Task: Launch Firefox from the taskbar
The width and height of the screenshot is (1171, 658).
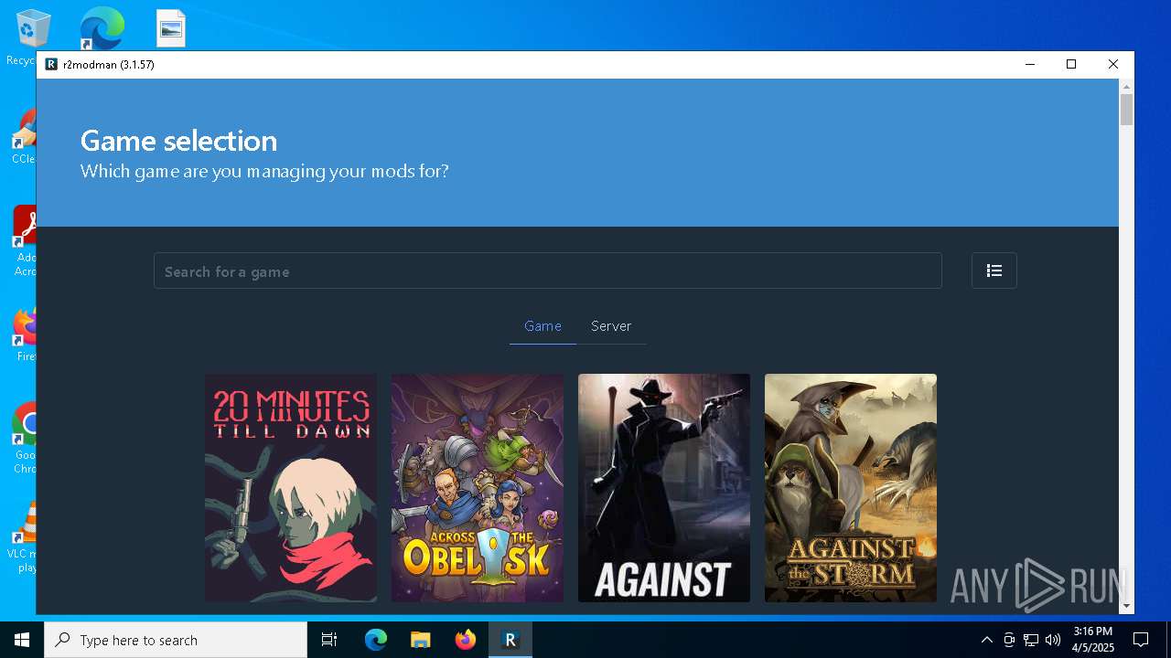Action: click(x=466, y=640)
